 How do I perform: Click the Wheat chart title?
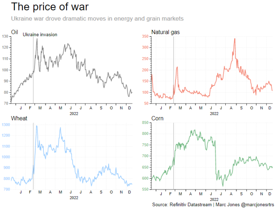(19, 118)
